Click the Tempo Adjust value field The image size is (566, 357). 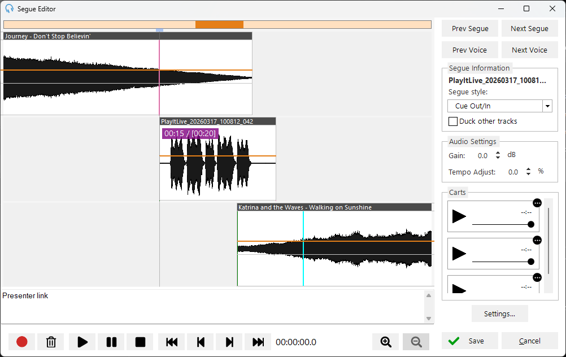pyautogui.click(x=513, y=172)
